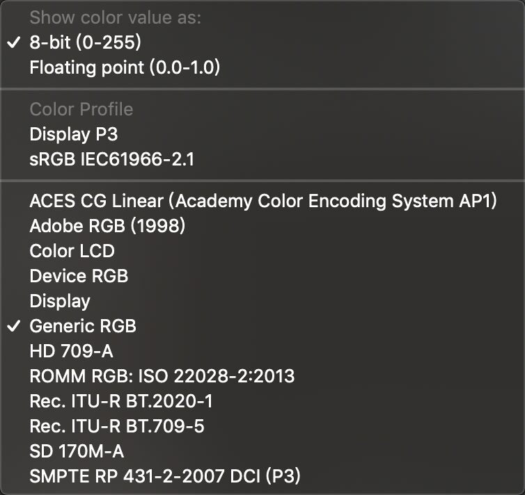The height and width of the screenshot is (495, 525).
Task: Switch to Device RGB profile
Action: click(x=79, y=276)
